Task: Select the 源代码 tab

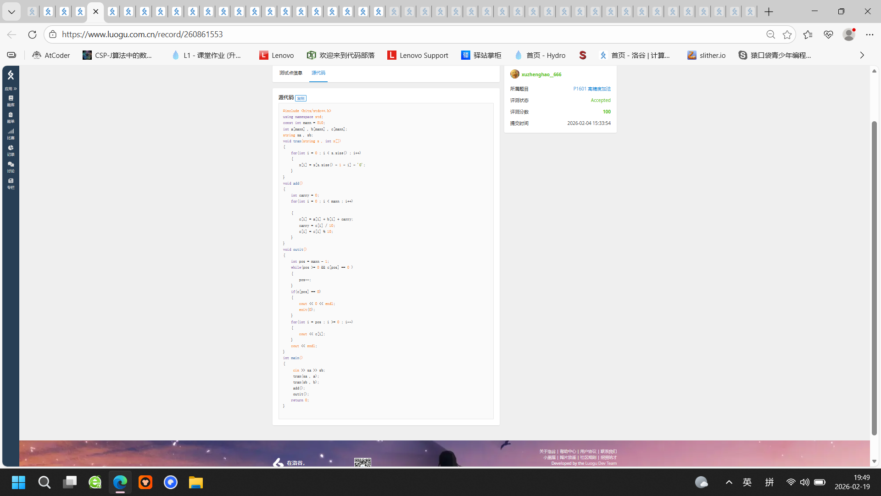Action: click(318, 73)
